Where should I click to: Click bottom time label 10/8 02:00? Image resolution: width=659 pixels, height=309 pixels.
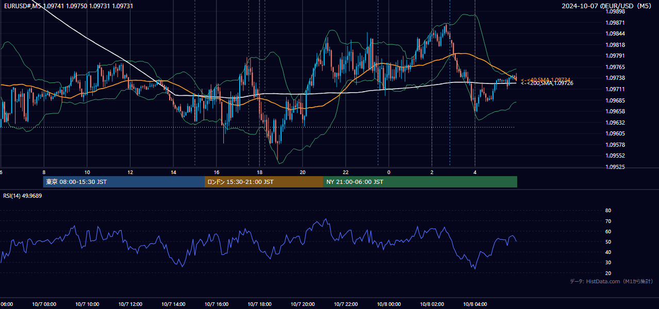point(432,304)
